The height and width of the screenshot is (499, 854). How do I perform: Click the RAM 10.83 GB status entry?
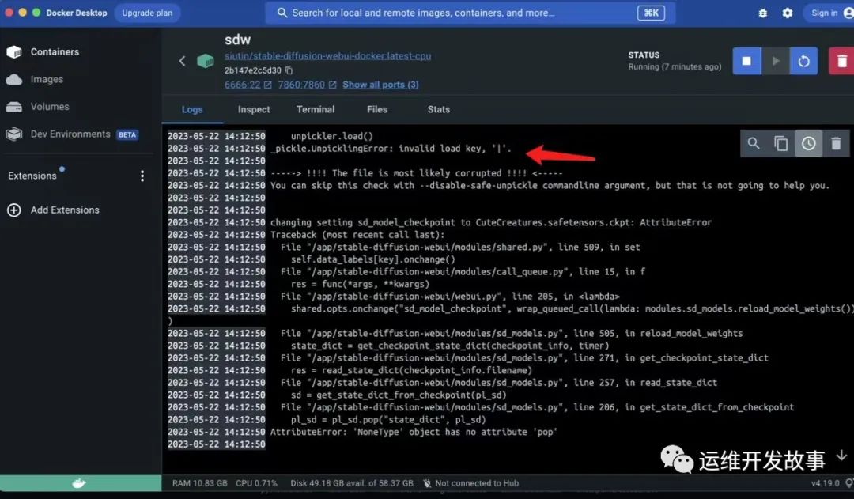point(200,483)
